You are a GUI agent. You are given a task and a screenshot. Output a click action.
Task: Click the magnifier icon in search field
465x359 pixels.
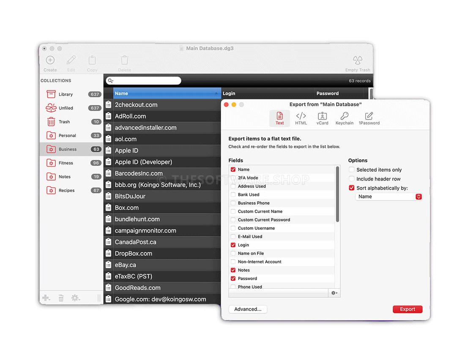(111, 81)
